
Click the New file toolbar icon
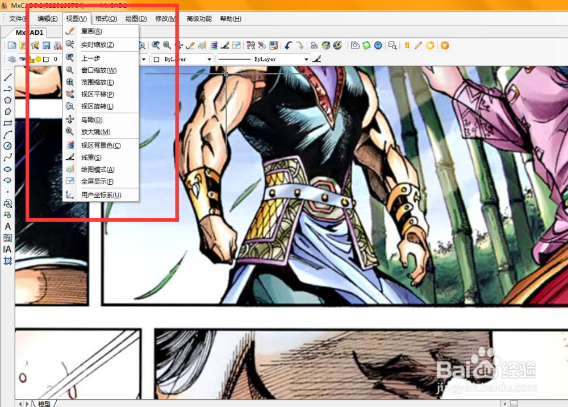pos(12,45)
